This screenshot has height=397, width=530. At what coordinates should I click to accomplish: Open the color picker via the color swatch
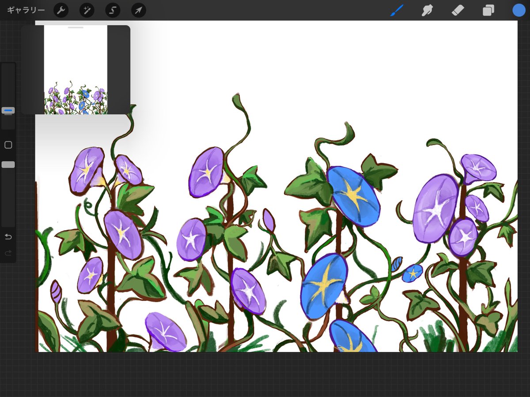point(519,10)
